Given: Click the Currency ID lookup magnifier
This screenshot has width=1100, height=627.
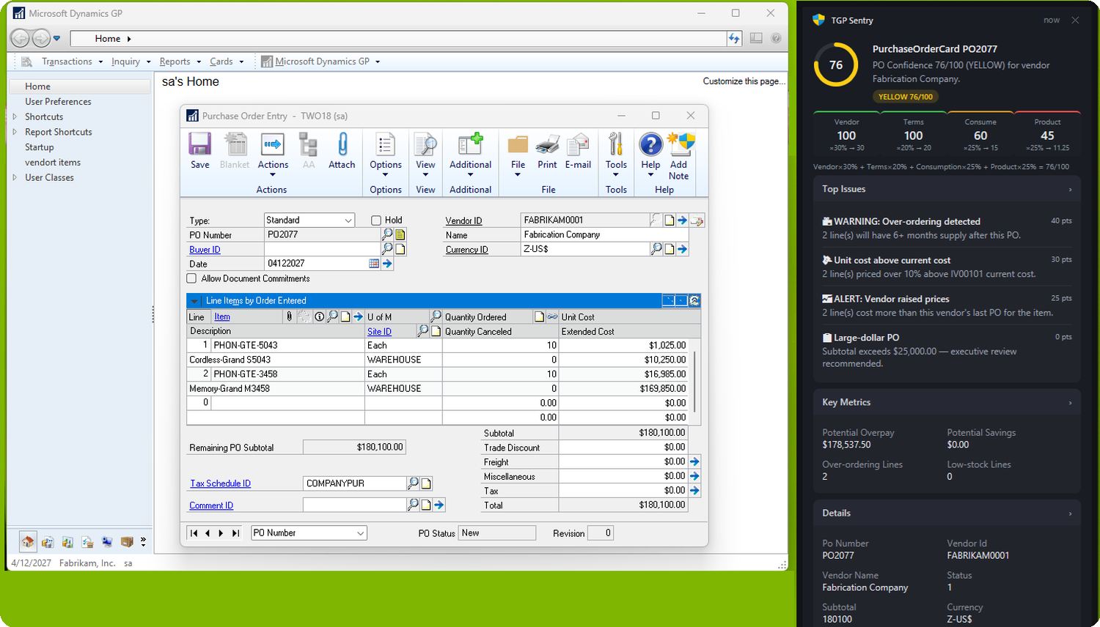Looking at the screenshot, I should pos(656,249).
